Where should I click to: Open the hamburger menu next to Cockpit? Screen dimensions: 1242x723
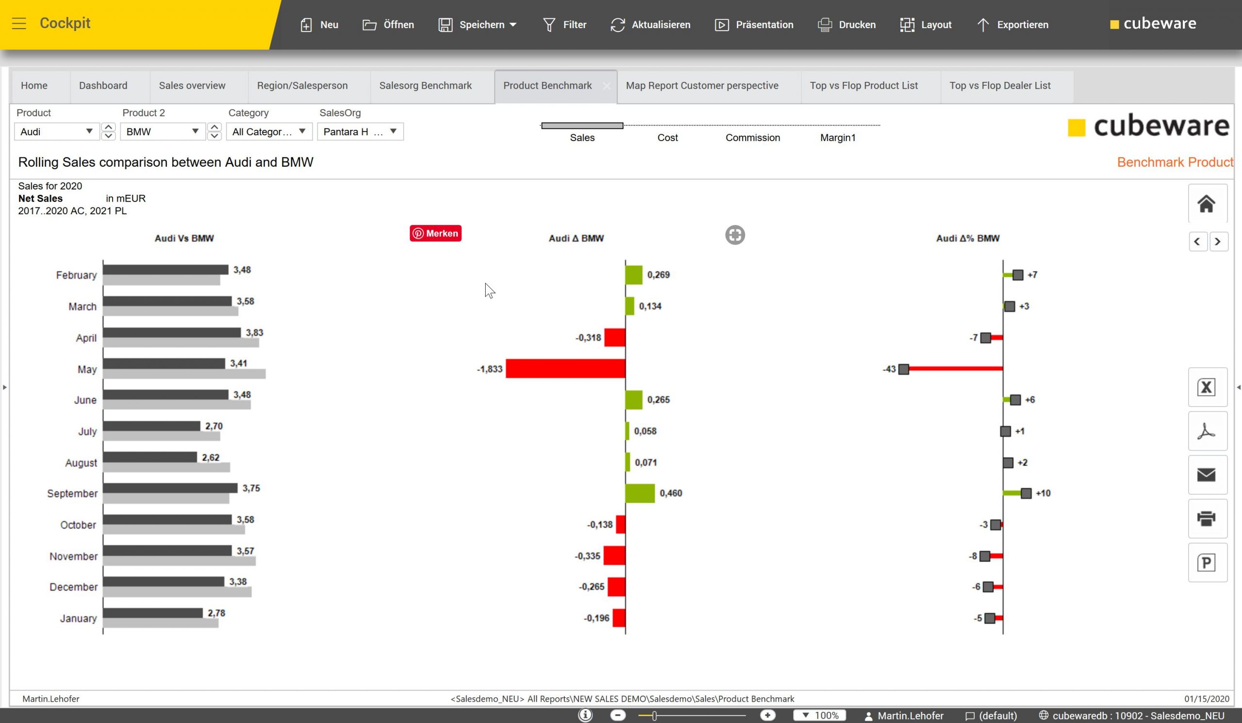(x=19, y=23)
